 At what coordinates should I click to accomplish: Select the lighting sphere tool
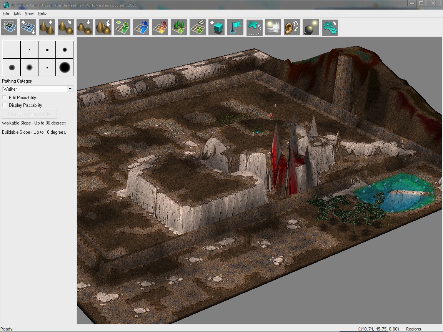point(311,27)
